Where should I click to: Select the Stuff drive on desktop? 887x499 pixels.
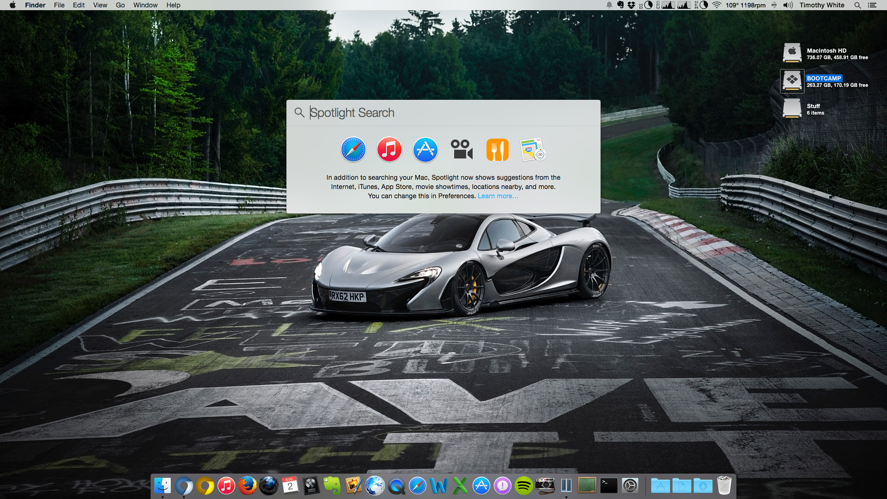(792, 109)
